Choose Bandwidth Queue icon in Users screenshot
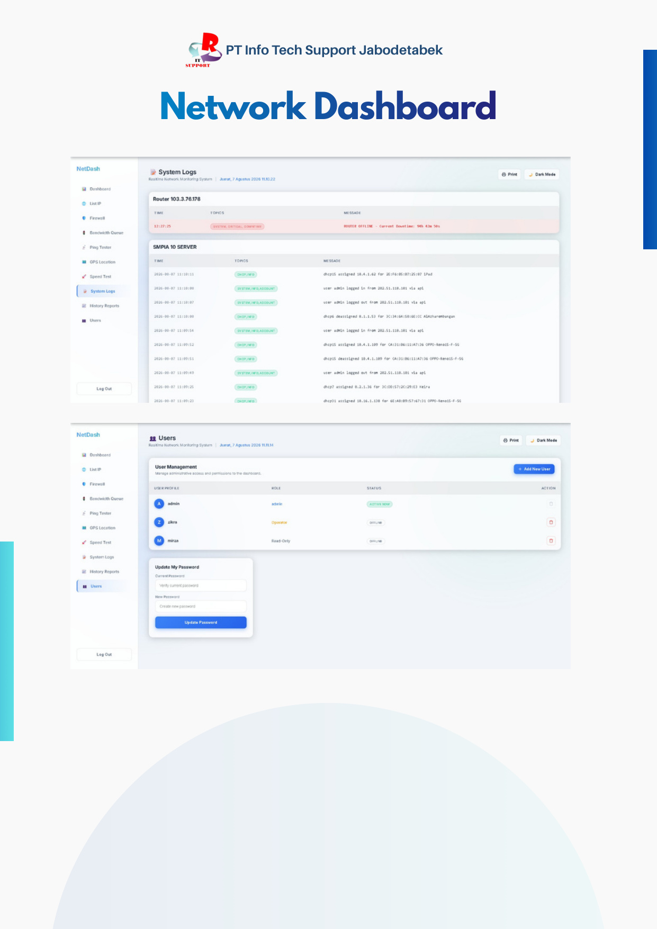Image resolution: width=657 pixels, height=929 pixels. pos(84,499)
